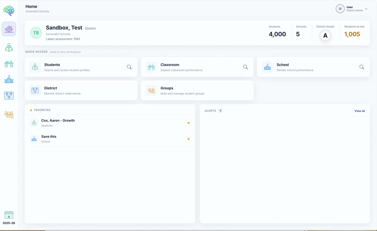
Task: Click the TS district avatar
Action: tap(36, 33)
